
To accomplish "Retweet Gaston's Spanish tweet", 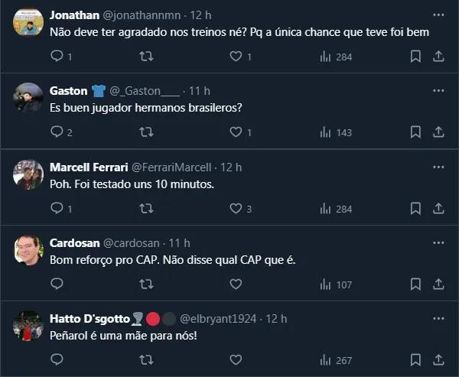I will coord(145,132).
